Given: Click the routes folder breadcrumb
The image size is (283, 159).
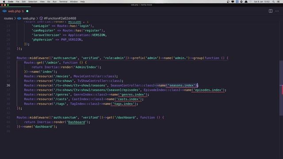Looking at the screenshot, I should tap(8, 19).
